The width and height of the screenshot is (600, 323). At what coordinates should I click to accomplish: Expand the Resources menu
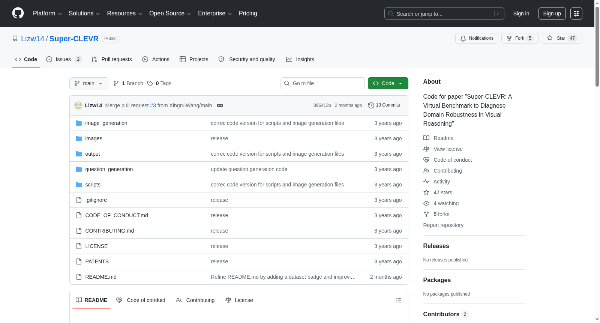[x=124, y=14]
